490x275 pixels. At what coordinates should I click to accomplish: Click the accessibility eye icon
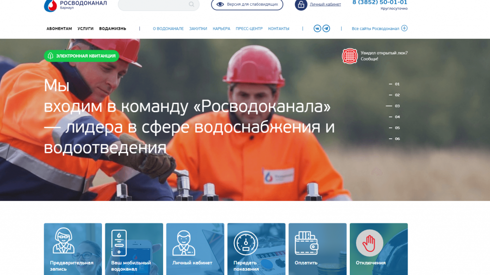[220, 4]
